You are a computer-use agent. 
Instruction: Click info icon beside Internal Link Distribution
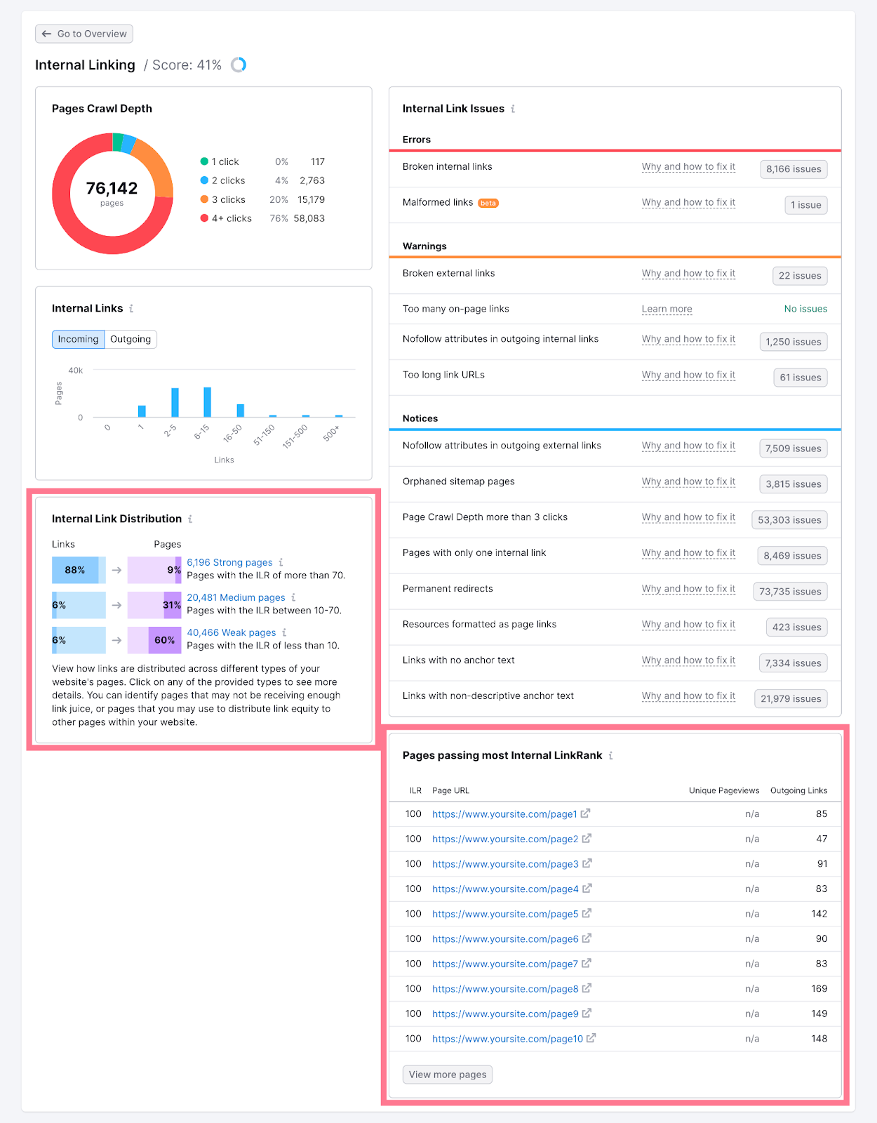(x=190, y=519)
